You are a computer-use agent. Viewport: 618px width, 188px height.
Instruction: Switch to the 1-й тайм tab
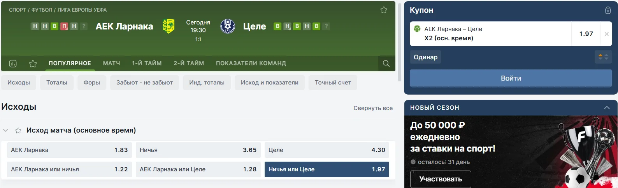click(x=147, y=63)
